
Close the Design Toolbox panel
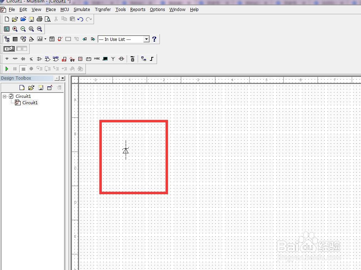(x=63, y=78)
